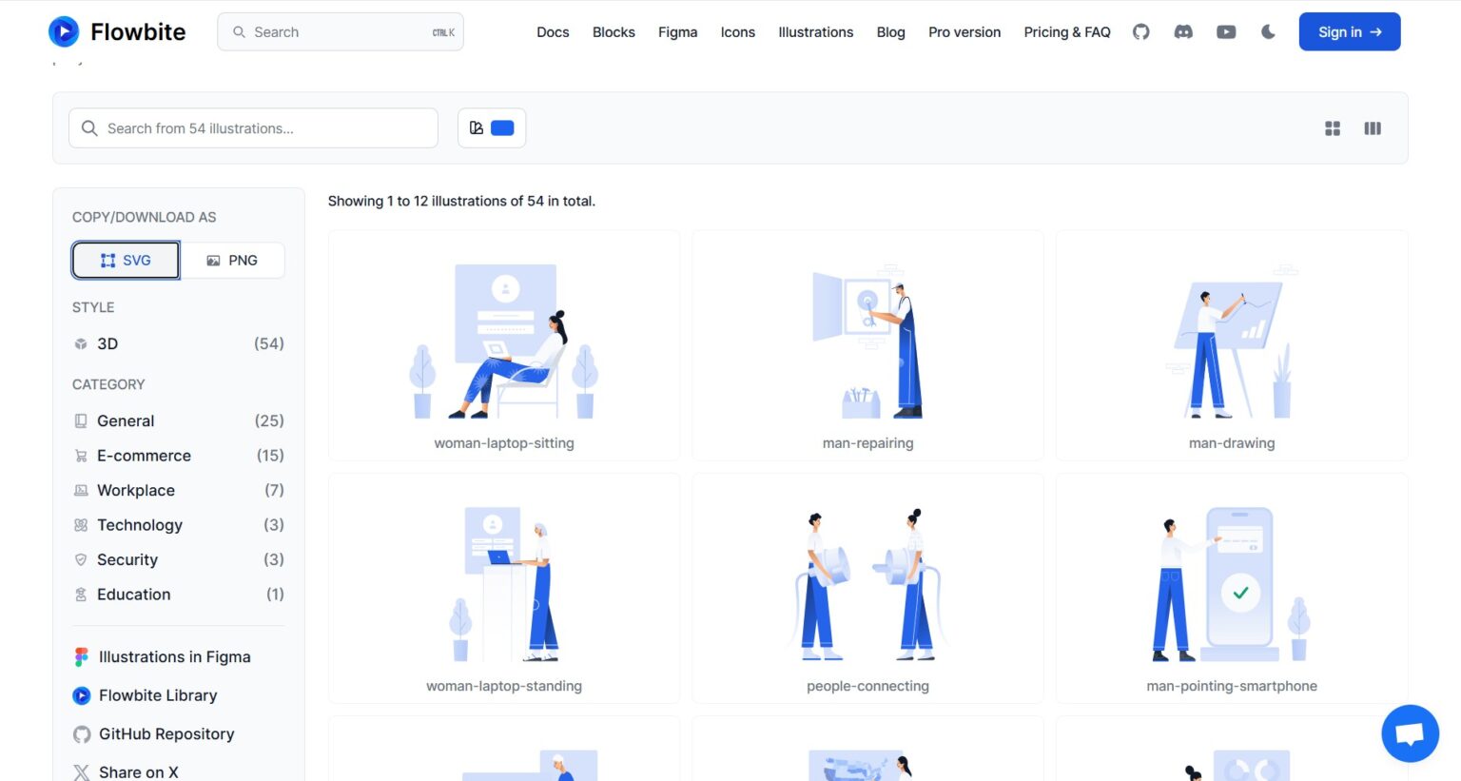Open Illustrations in Figma link
This screenshot has width=1461, height=781.
tap(174, 656)
